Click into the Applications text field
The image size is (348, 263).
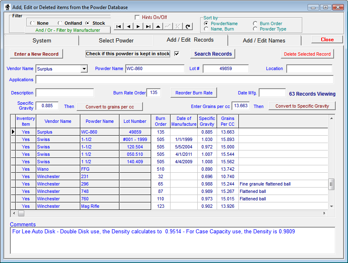point(184,80)
